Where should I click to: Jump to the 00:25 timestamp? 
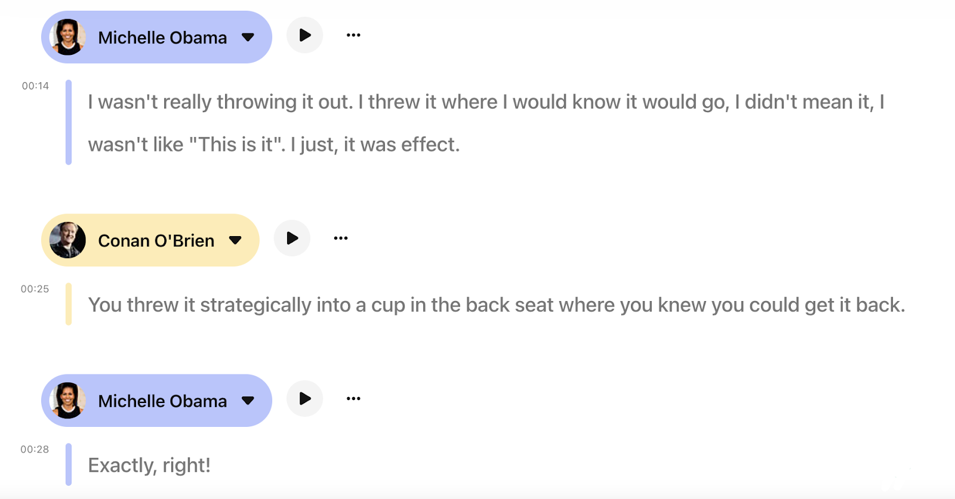point(35,289)
